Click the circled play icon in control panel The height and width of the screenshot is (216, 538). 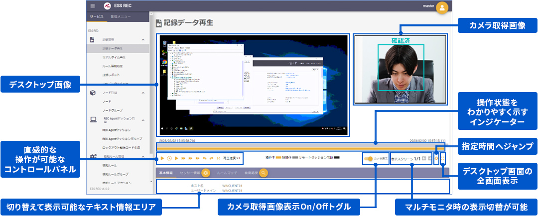[169, 158]
